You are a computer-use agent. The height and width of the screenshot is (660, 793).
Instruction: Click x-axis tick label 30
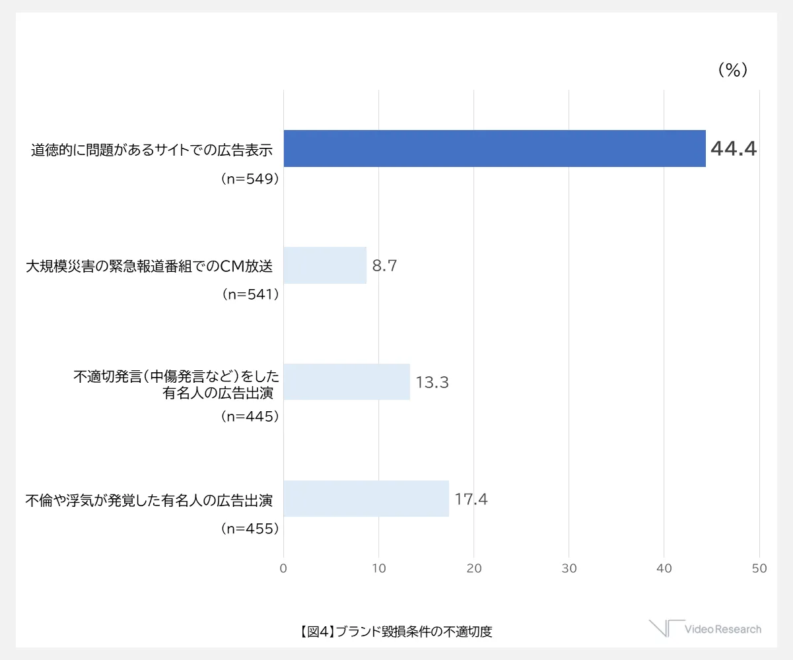tap(569, 568)
